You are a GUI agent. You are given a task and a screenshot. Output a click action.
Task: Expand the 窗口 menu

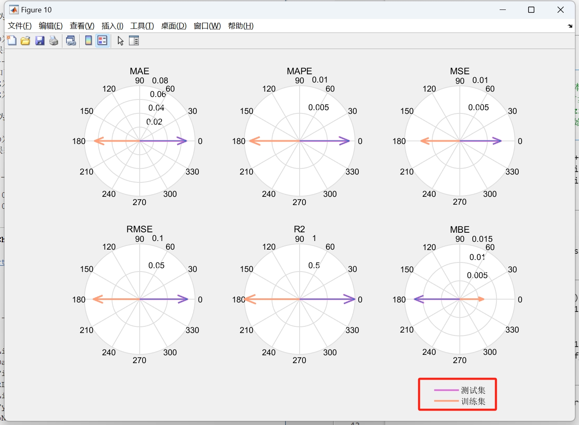(206, 26)
